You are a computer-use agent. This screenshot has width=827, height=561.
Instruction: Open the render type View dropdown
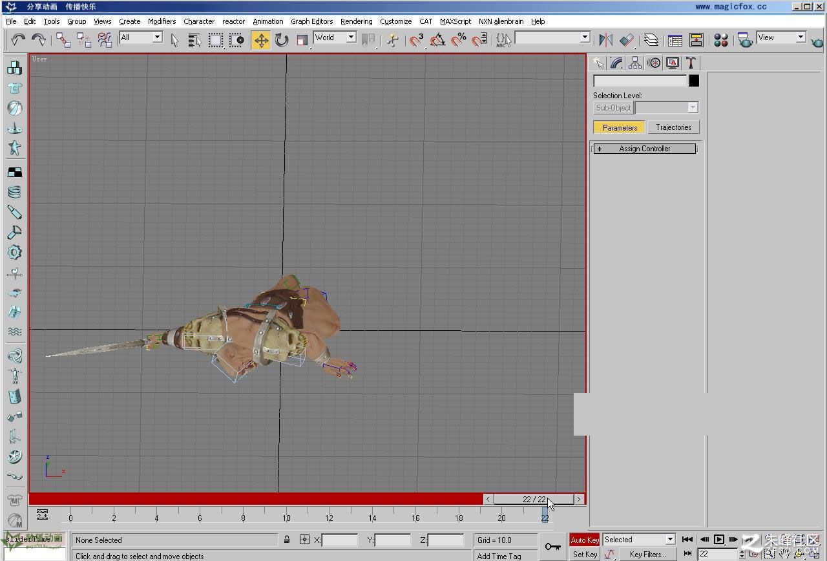pos(781,37)
